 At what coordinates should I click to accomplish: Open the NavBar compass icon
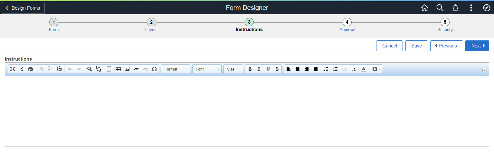point(487,8)
